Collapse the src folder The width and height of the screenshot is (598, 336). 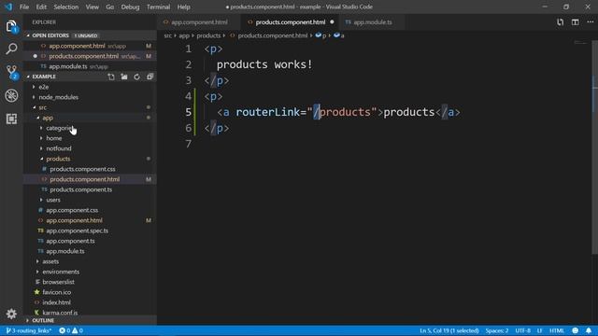pos(43,107)
